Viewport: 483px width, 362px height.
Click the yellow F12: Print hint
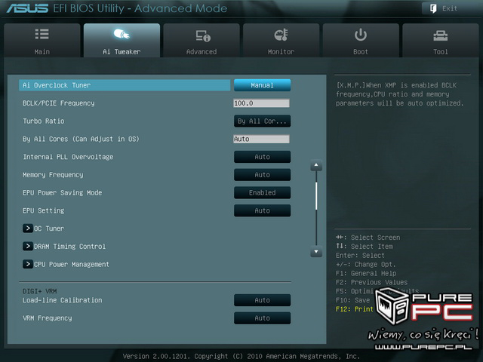coord(355,308)
